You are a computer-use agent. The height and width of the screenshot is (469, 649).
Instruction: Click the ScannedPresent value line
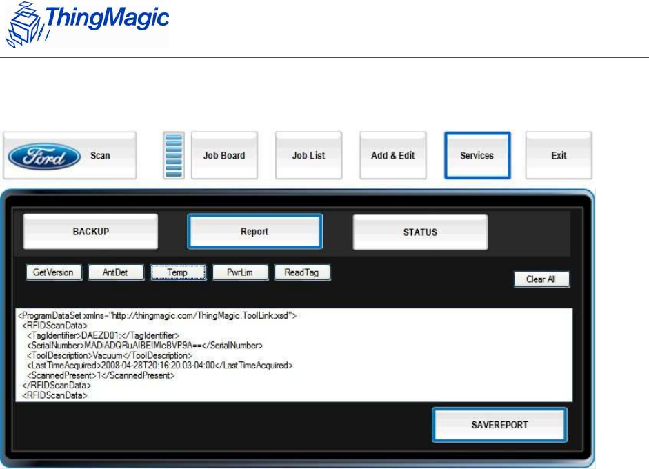point(101,375)
